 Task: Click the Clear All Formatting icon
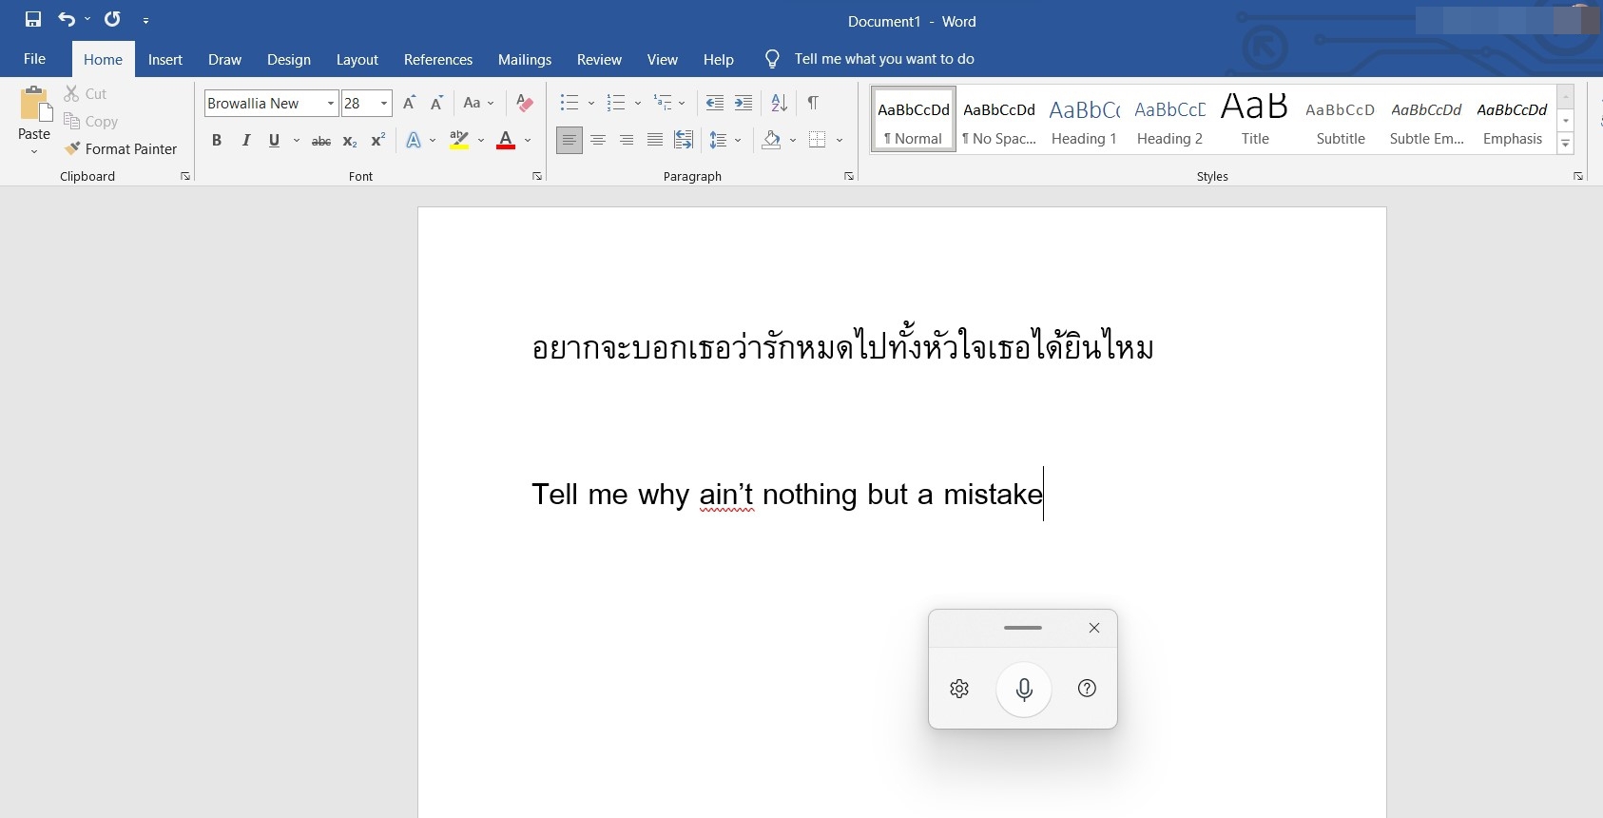point(524,103)
